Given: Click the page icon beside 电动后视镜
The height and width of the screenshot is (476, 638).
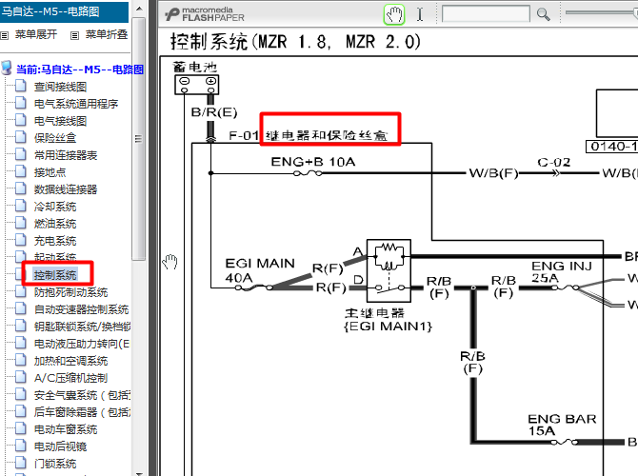Looking at the screenshot, I should click(21, 446).
